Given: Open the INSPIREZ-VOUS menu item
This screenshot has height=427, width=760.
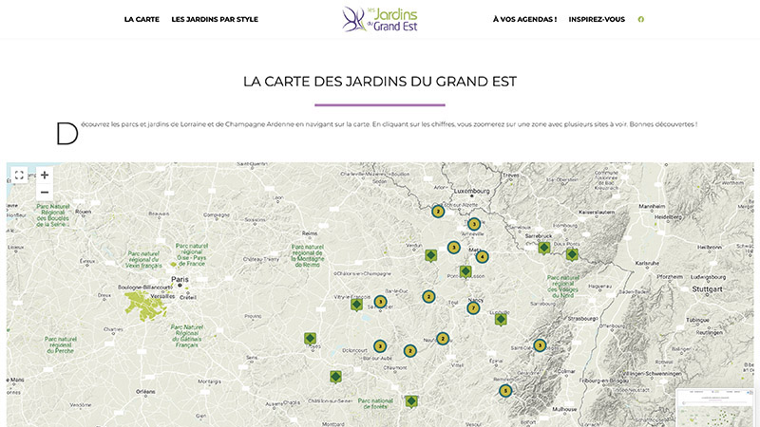Looking at the screenshot, I should click(x=597, y=19).
